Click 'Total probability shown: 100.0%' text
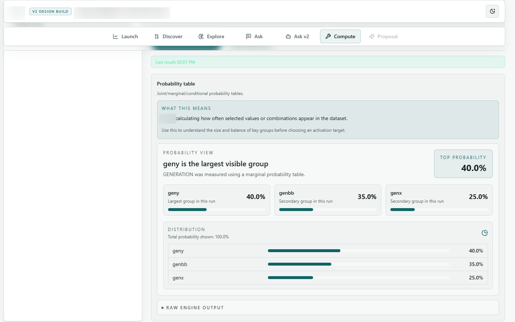Screen dimensions: 515x322 click(198, 237)
